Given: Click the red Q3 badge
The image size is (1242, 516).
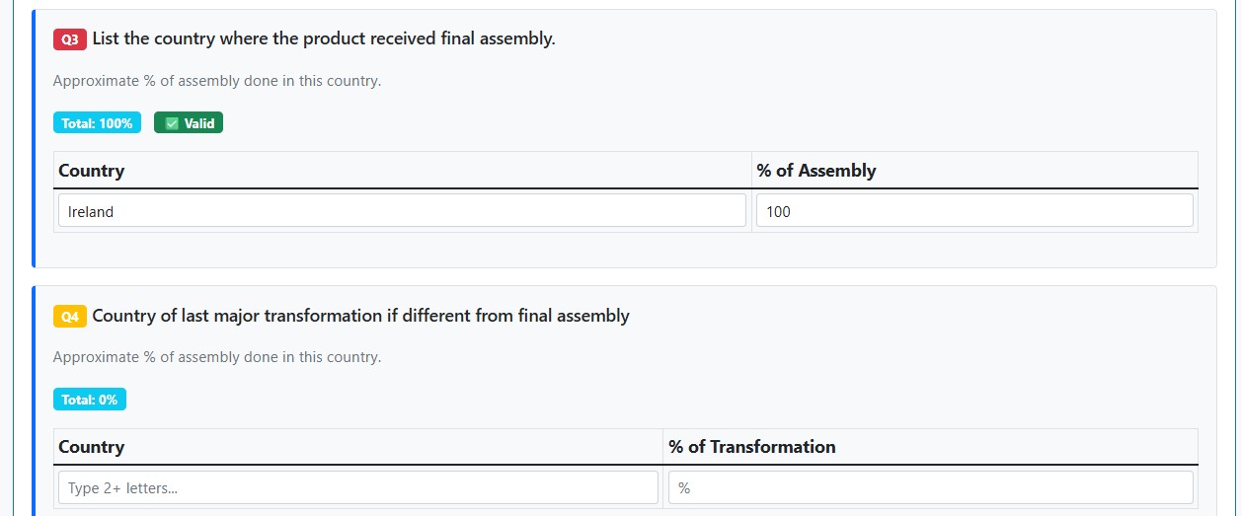Looking at the screenshot, I should click(x=69, y=39).
